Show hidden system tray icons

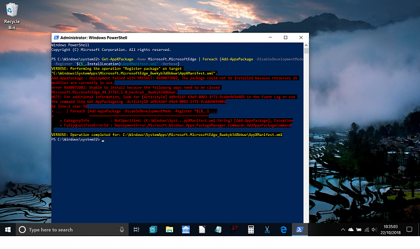coord(343,230)
